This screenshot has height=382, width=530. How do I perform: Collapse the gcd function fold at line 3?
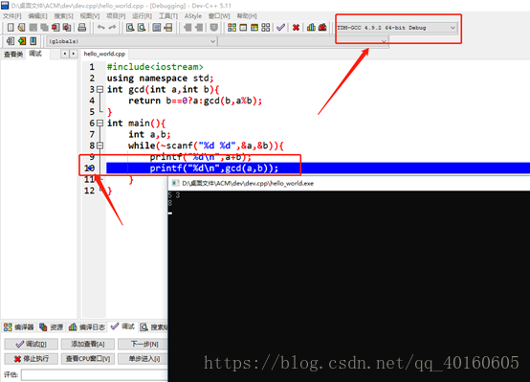click(99, 89)
